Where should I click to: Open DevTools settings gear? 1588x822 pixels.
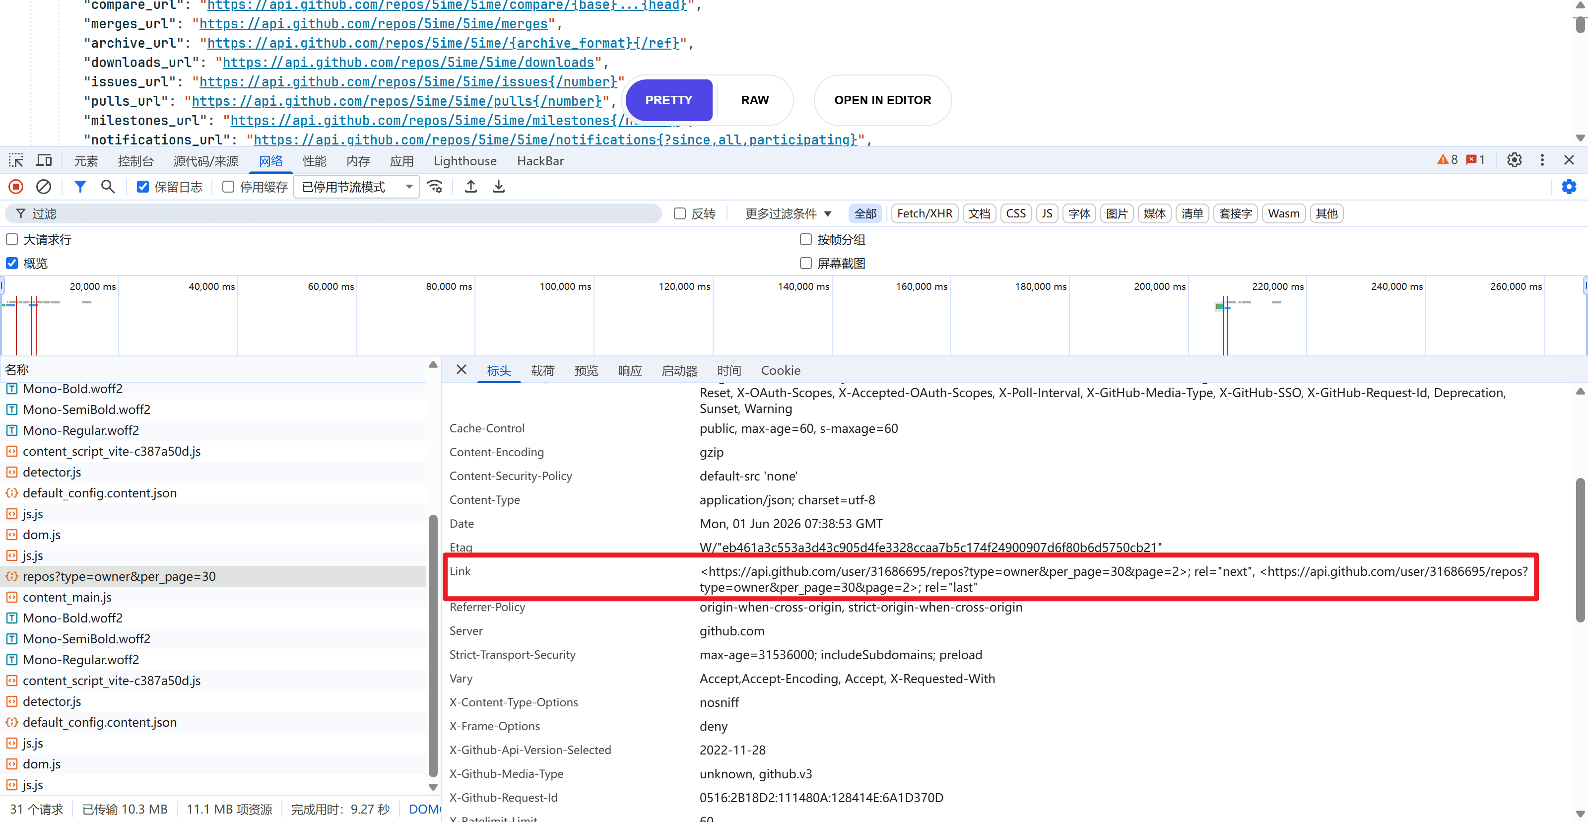[1514, 160]
